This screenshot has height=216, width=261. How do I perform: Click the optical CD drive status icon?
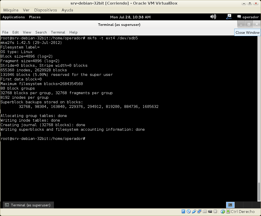point(188,211)
